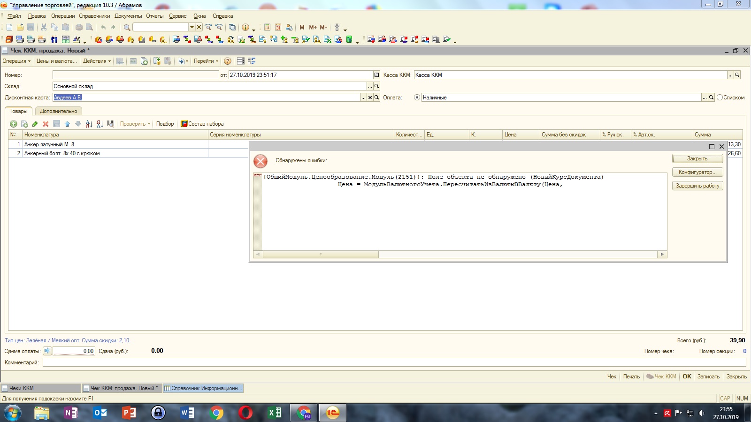Open the calendar toolbar icon
The width and height of the screenshot is (751, 422).
tap(278, 27)
